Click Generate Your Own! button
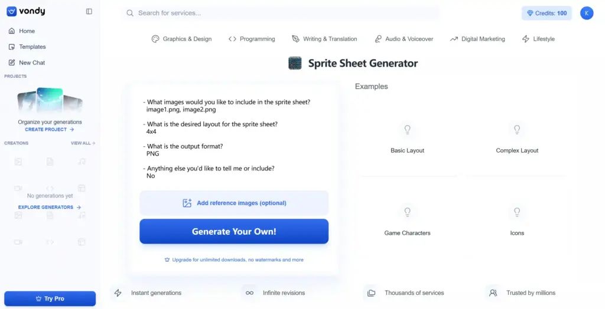605x309 pixels. (x=234, y=232)
